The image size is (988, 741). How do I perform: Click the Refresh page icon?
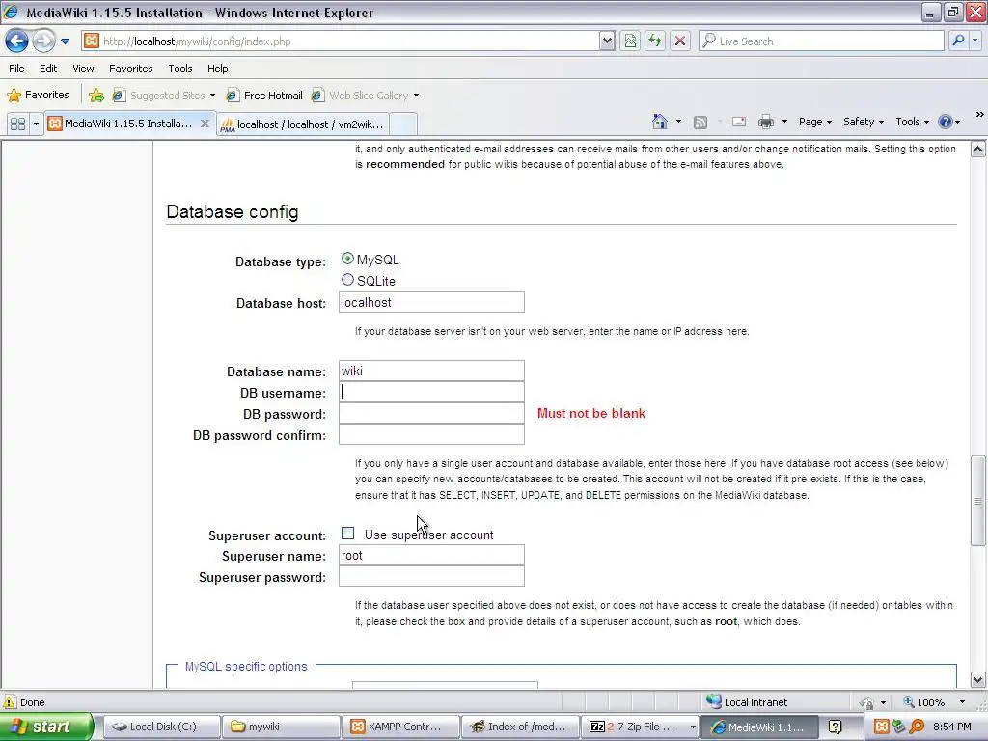(x=655, y=41)
